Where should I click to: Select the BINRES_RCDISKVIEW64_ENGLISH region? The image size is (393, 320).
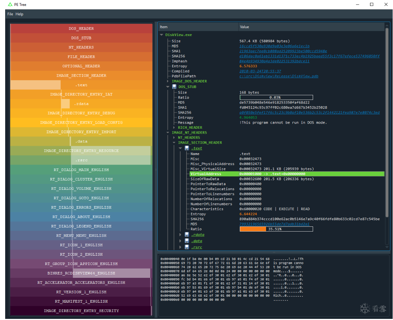pyautogui.click(x=81, y=273)
